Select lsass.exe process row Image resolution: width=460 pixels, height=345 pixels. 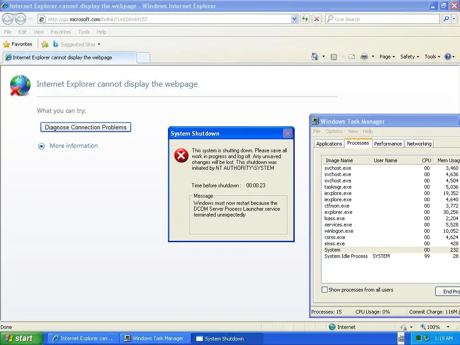click(391, 218)
